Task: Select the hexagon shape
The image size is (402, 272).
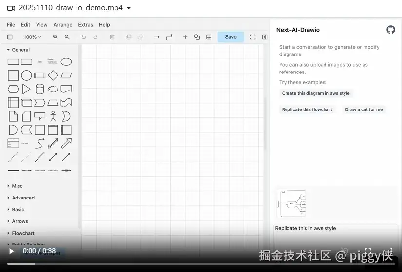Action: [x=13, y=89]
